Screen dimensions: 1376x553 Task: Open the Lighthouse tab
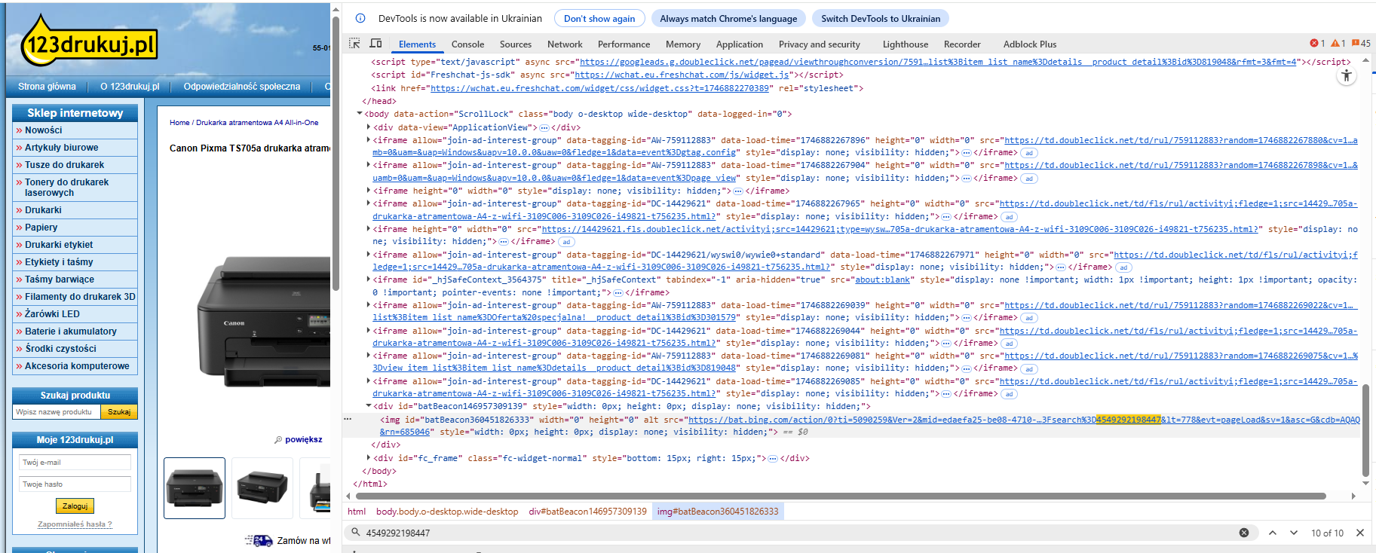pyautogui.click(x=906, y=44)
